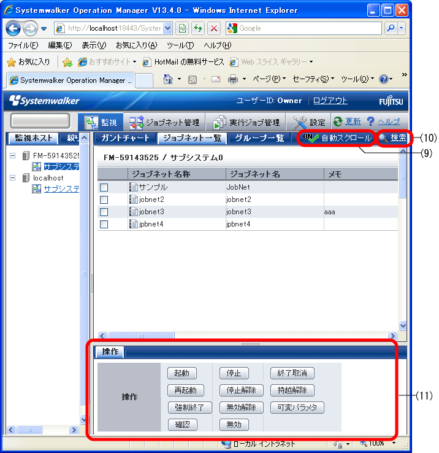This screenshot has width=439, height=453.
Task: Refresh the page with the green arrows icon
Action: click(197, 28)
